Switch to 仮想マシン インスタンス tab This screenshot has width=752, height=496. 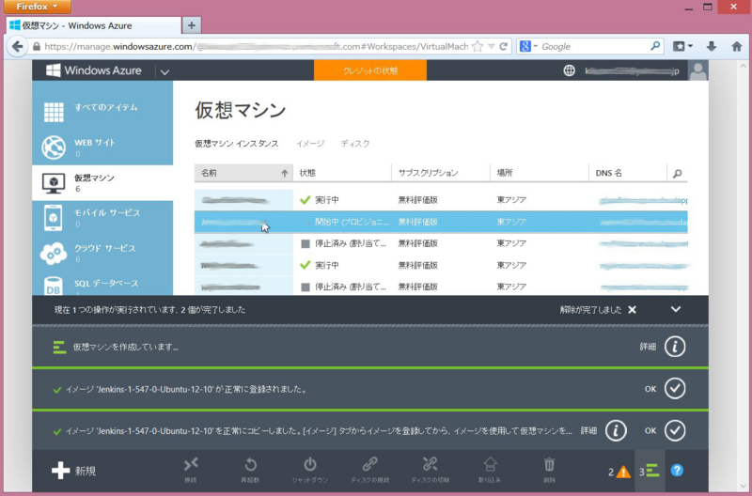[x=237, y=144]
